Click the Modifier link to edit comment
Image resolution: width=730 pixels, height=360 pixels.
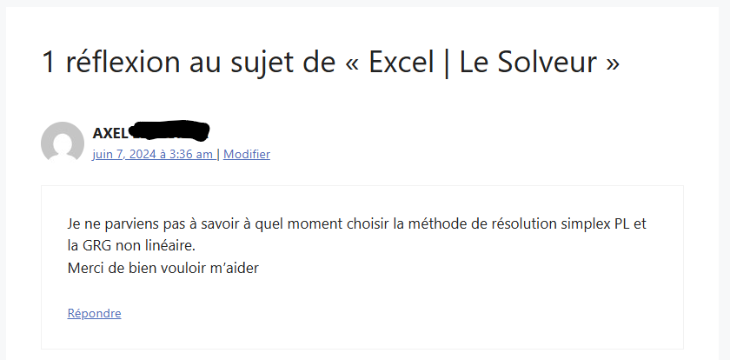pos(247,154)
